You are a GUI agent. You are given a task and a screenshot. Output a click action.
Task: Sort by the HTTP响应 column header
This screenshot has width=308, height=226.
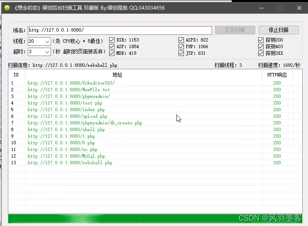pyautogui.click(x=277, y=75)
